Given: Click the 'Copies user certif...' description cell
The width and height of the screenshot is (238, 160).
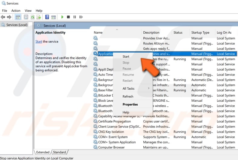Looking at the screenshot, I should click(156, 122).
